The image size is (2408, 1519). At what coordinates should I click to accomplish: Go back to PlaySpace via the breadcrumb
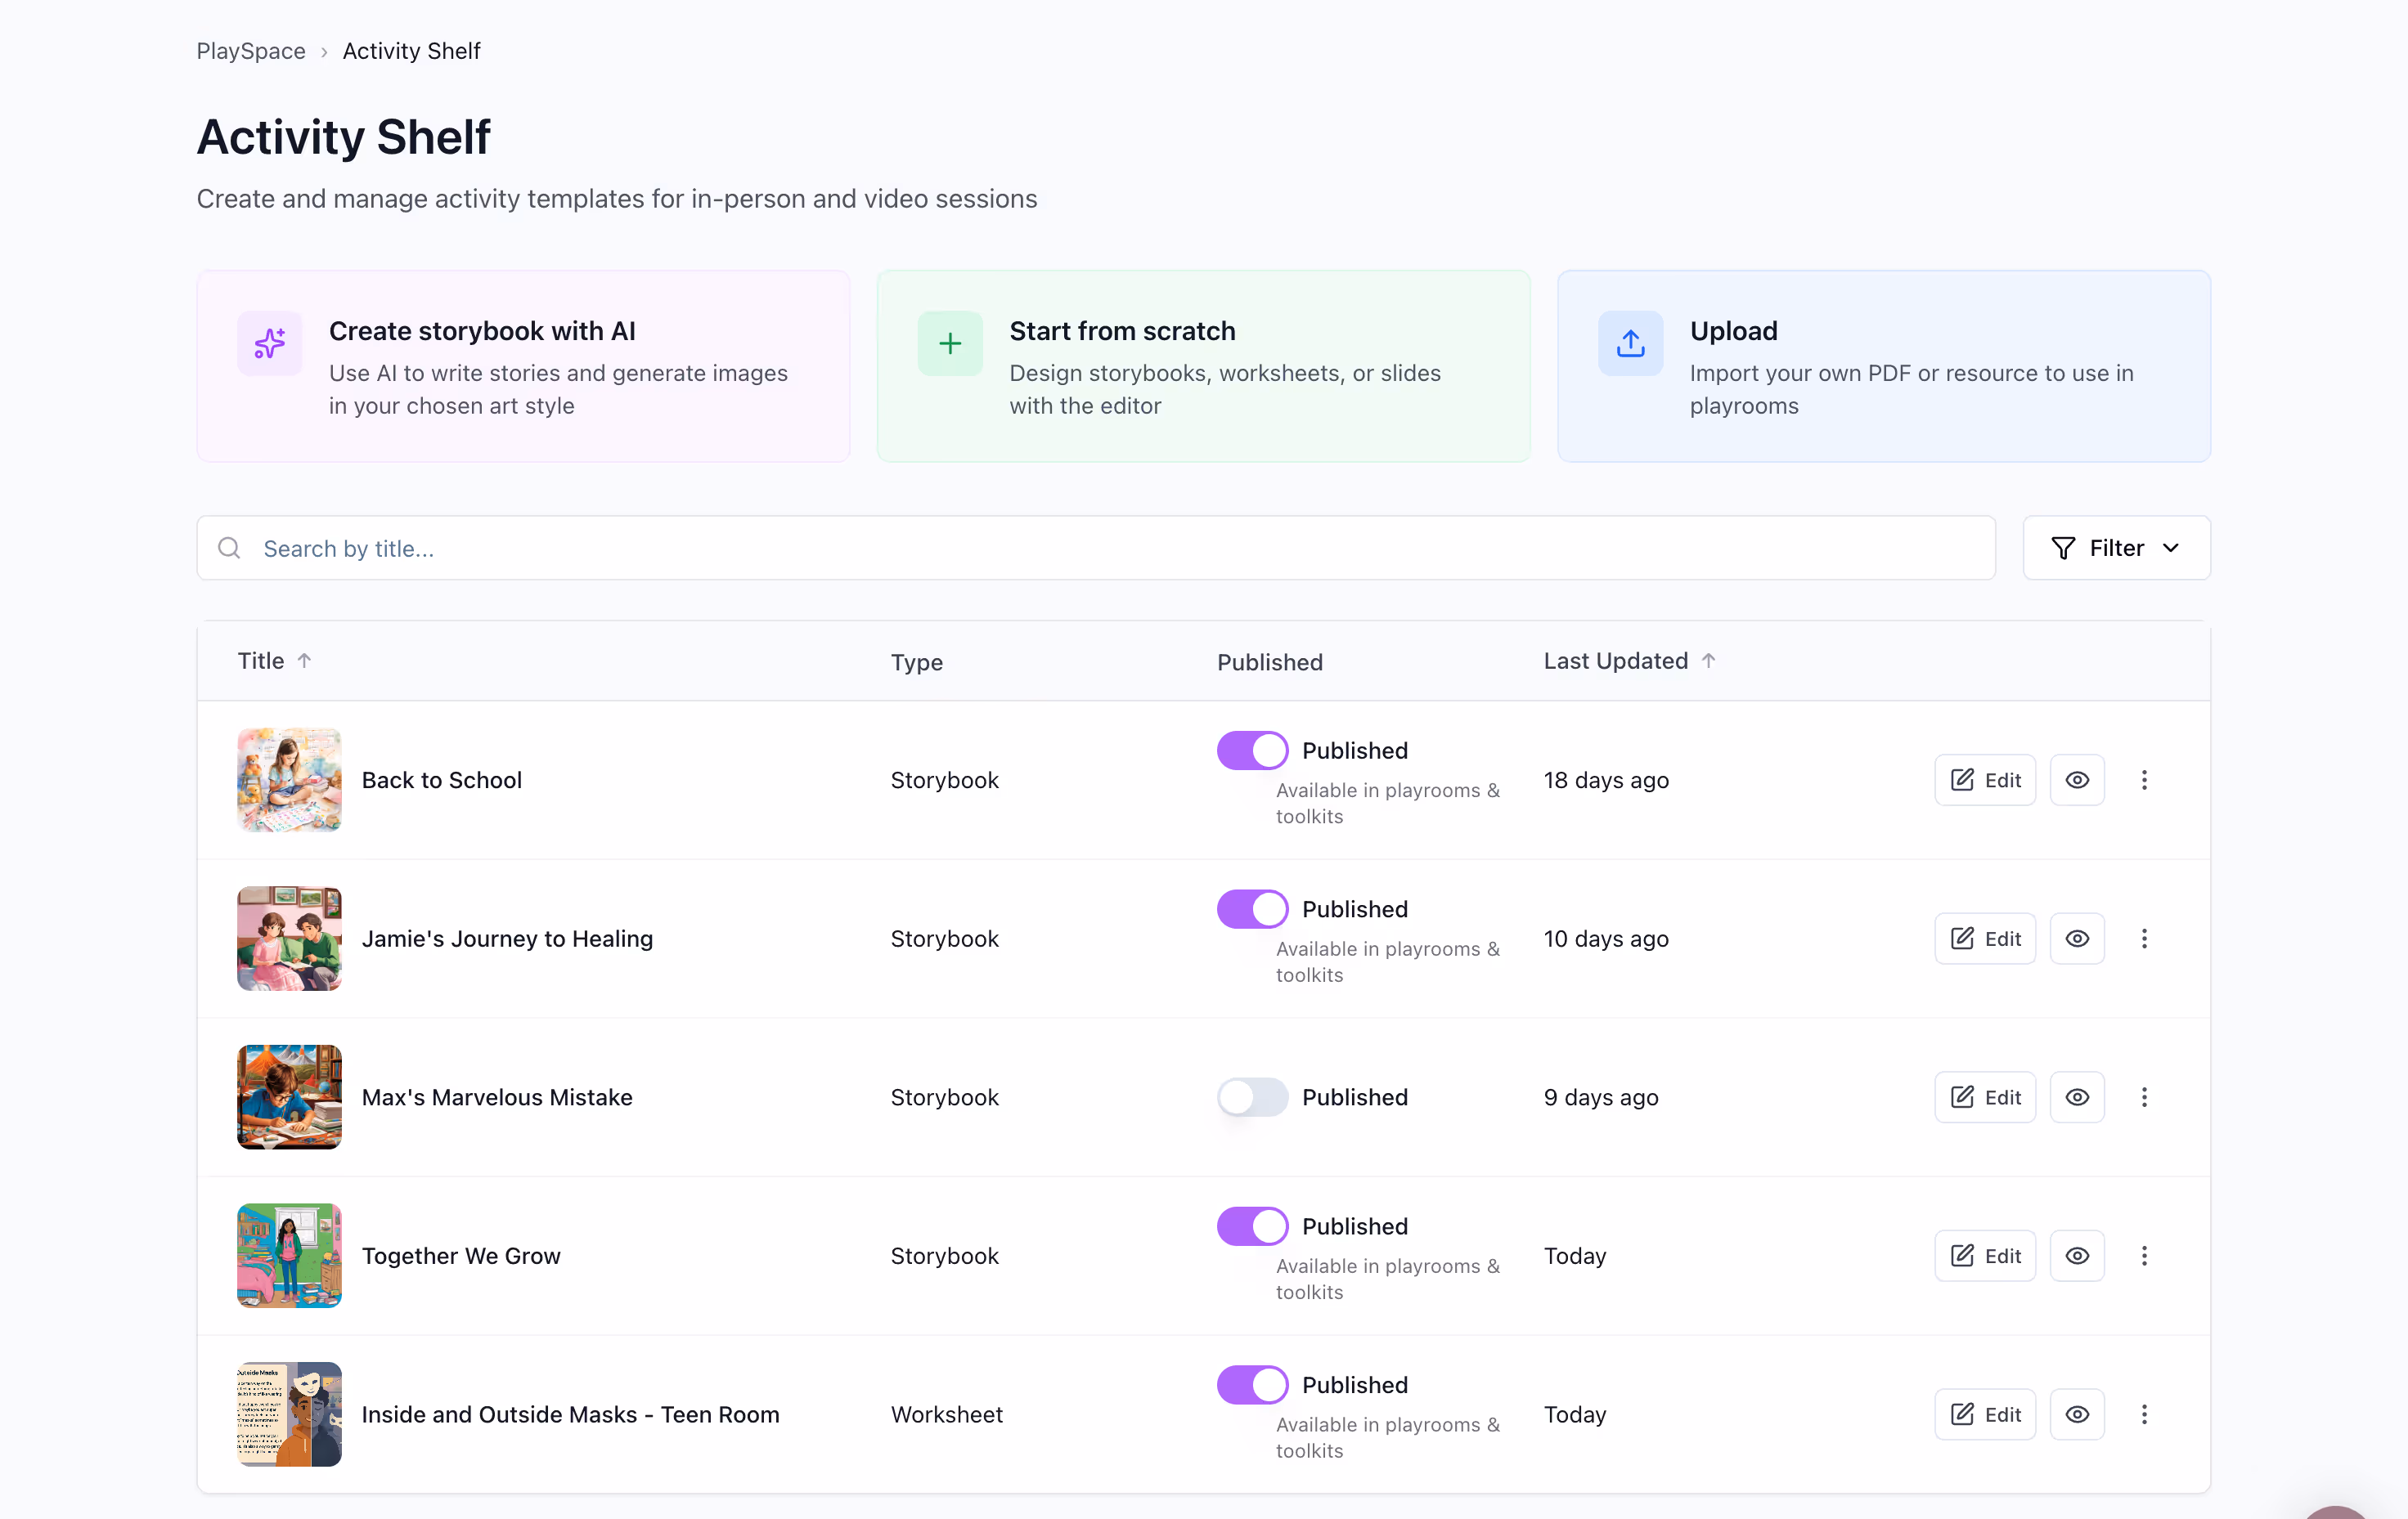(250, 50)
